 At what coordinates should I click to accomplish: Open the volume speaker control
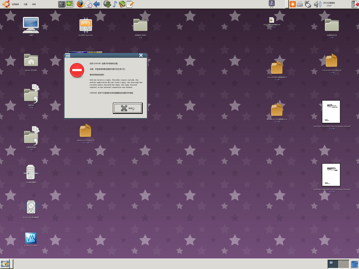click(318, 4)
